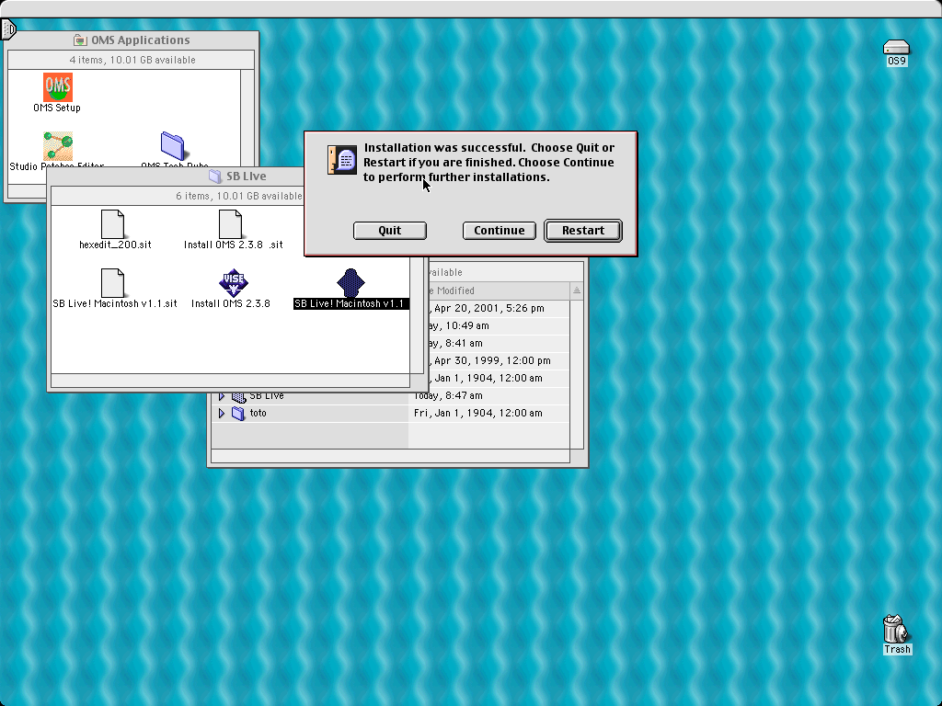Click the SB Live window title folder icon

click(215, 176)
